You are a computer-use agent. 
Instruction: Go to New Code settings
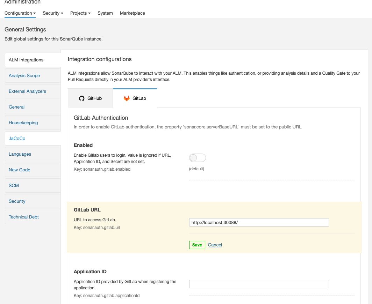click(x=19, y=170)
